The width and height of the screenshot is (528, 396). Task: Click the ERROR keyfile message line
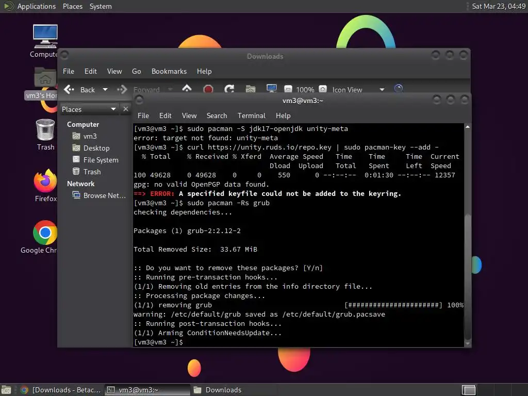tap(268, 194)
